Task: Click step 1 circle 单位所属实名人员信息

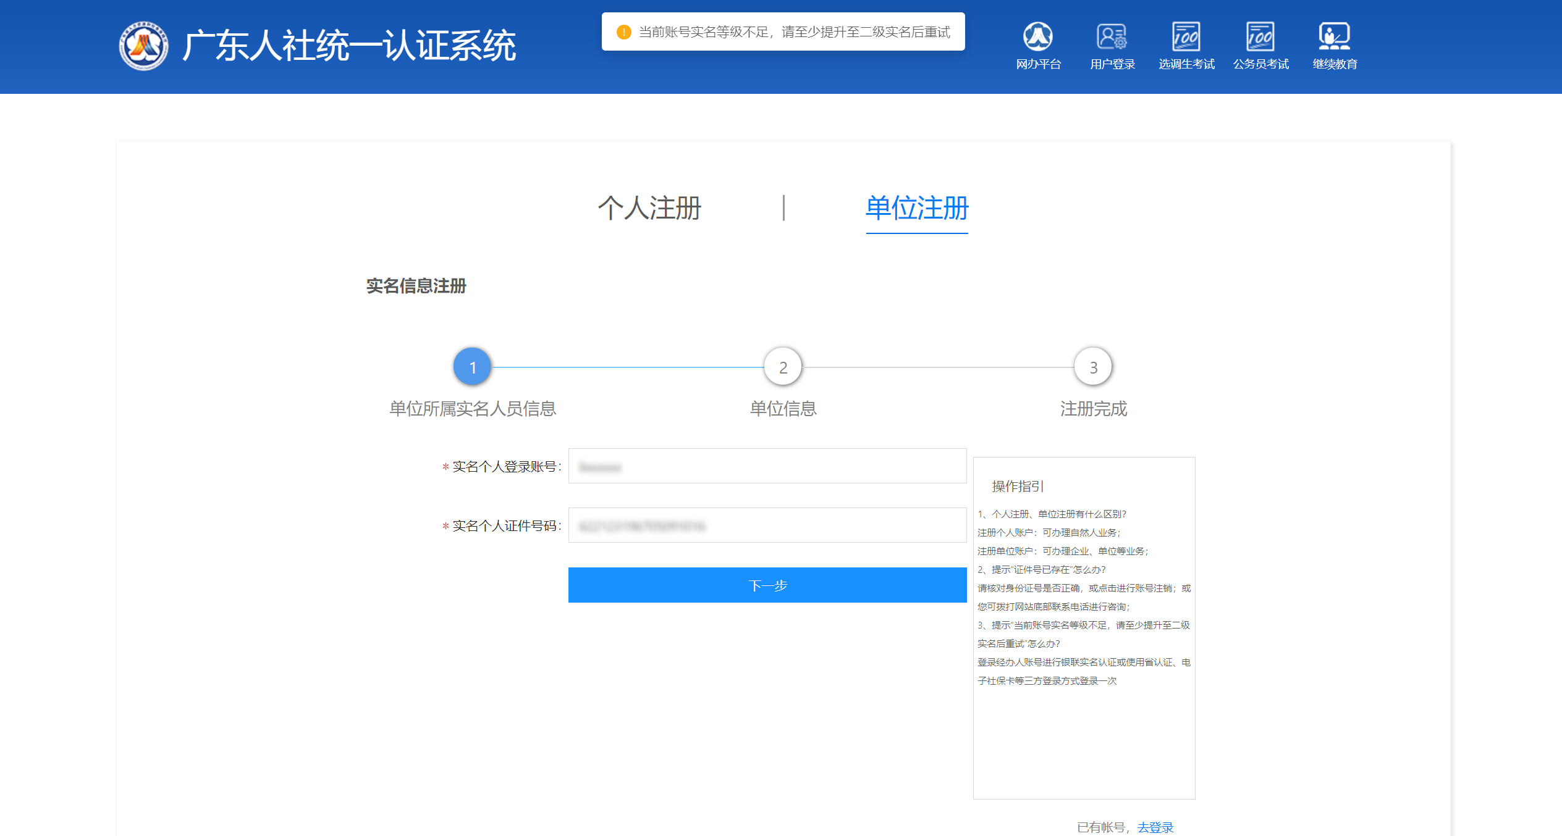Action: point(473,367)
